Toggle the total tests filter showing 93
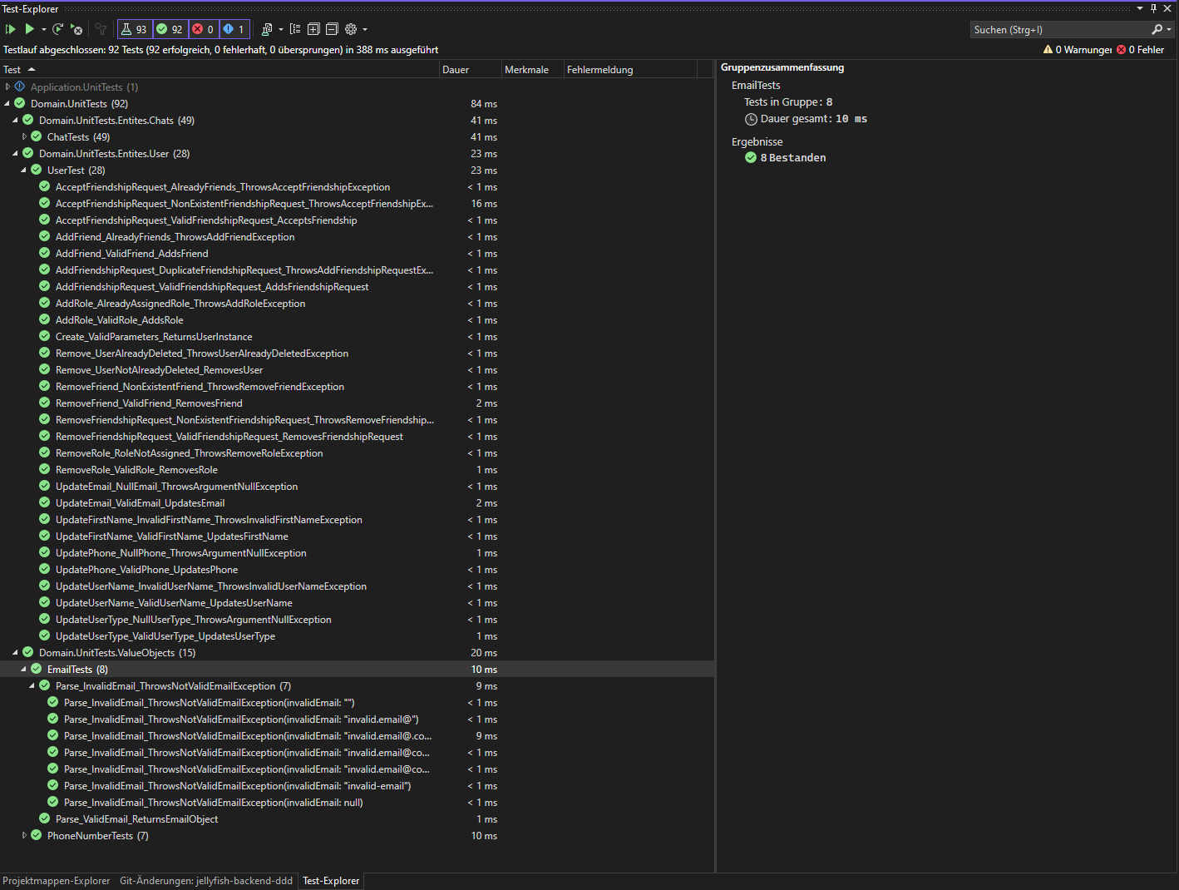1179x890 pixels. [134, 29]
